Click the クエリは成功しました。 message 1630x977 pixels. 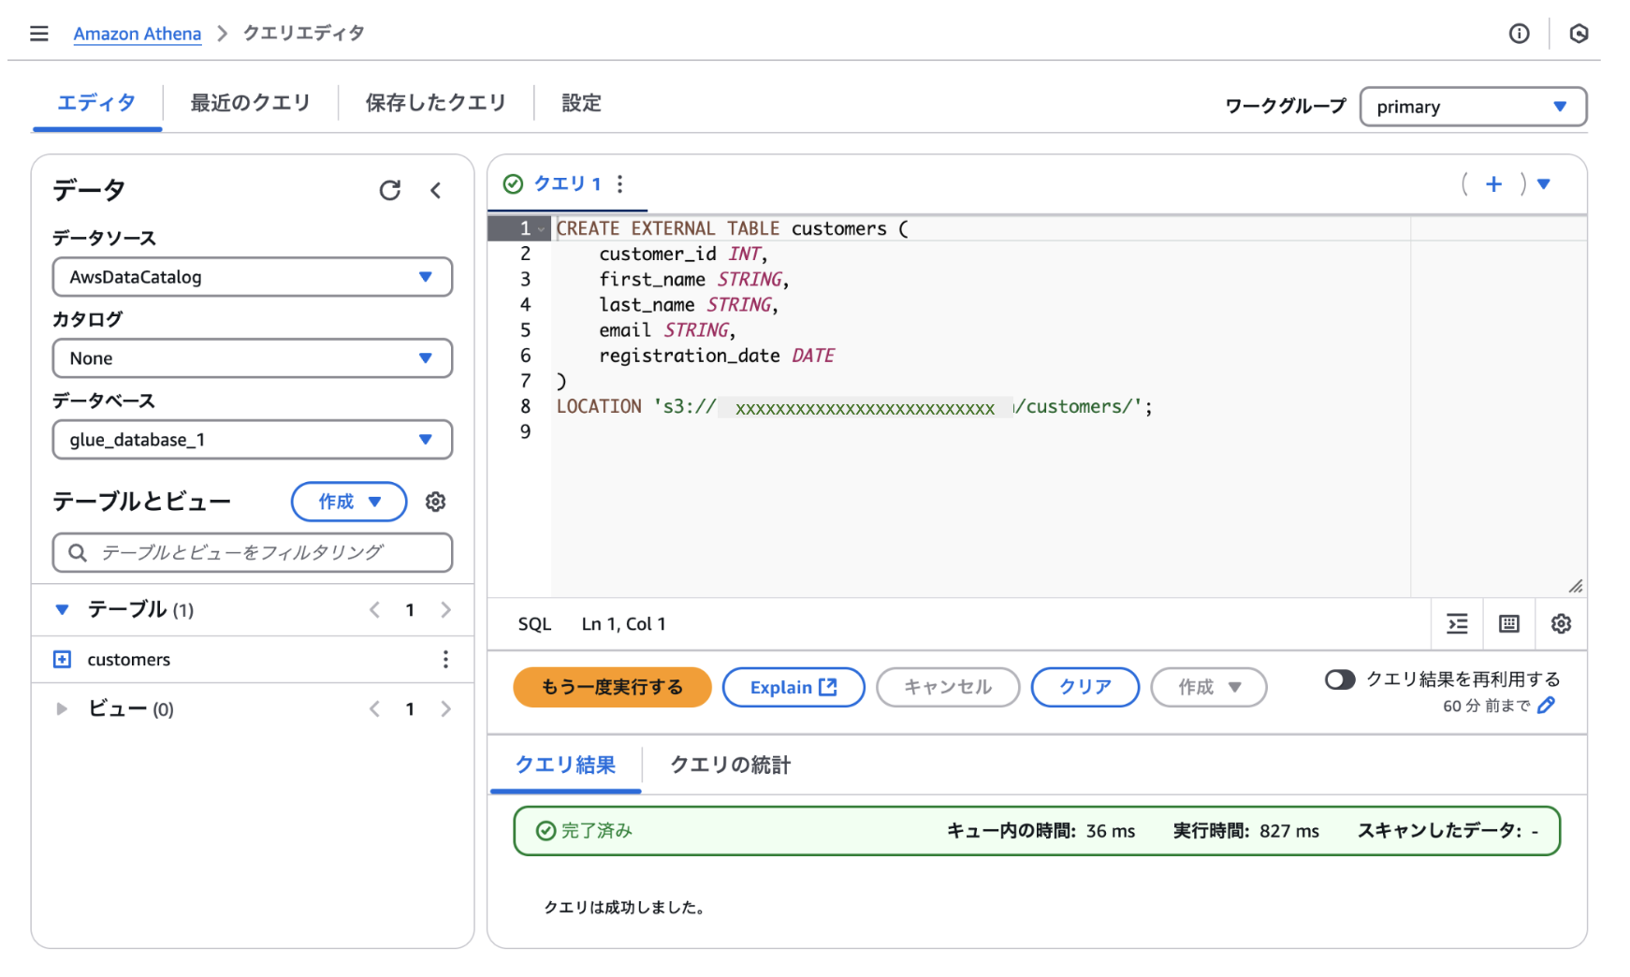pyautogui.click(x=624, y=908)
